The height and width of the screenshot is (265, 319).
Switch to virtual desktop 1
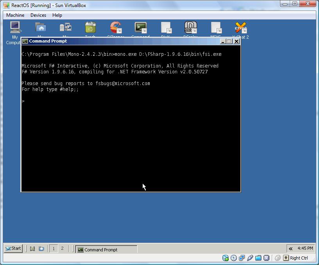(53, 248)
